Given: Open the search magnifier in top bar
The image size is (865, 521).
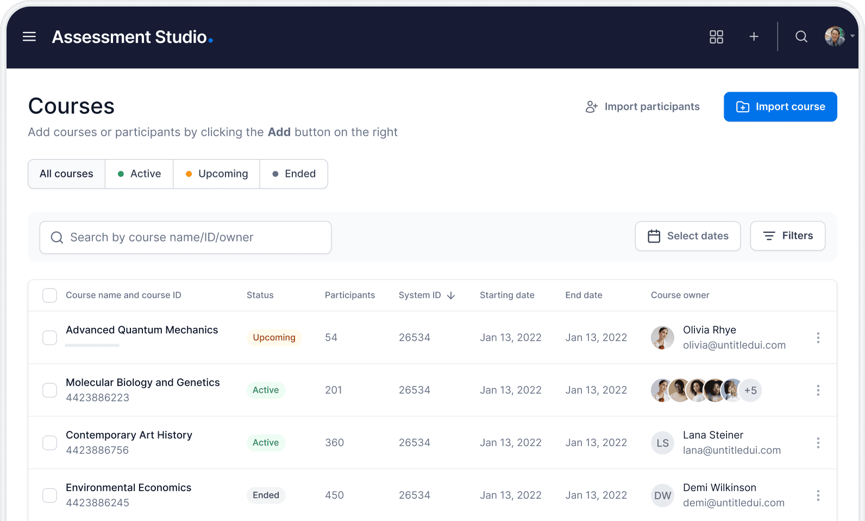Looking at the screenshot, I should tap(801, 36).
